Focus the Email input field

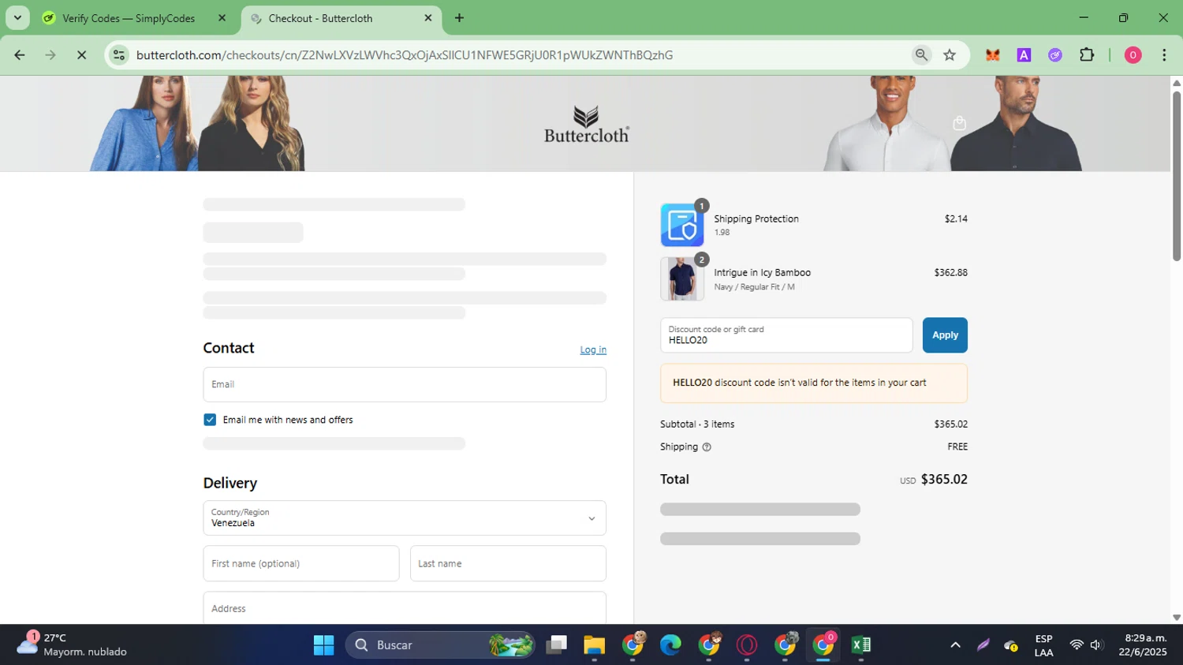pyautogui.click(x=405, y=384)
